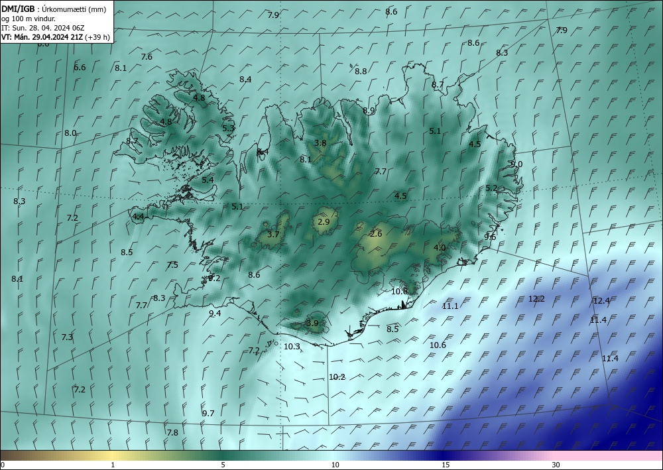This screenshot has height=470, width=663.
Task: Click the 8.0 value west of the Westfjords
Action: 70,133
